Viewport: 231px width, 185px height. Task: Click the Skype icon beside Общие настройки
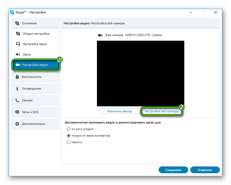click(18, 34)
